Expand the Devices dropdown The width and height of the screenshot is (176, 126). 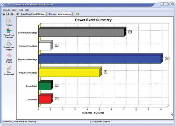pos(73,14)
